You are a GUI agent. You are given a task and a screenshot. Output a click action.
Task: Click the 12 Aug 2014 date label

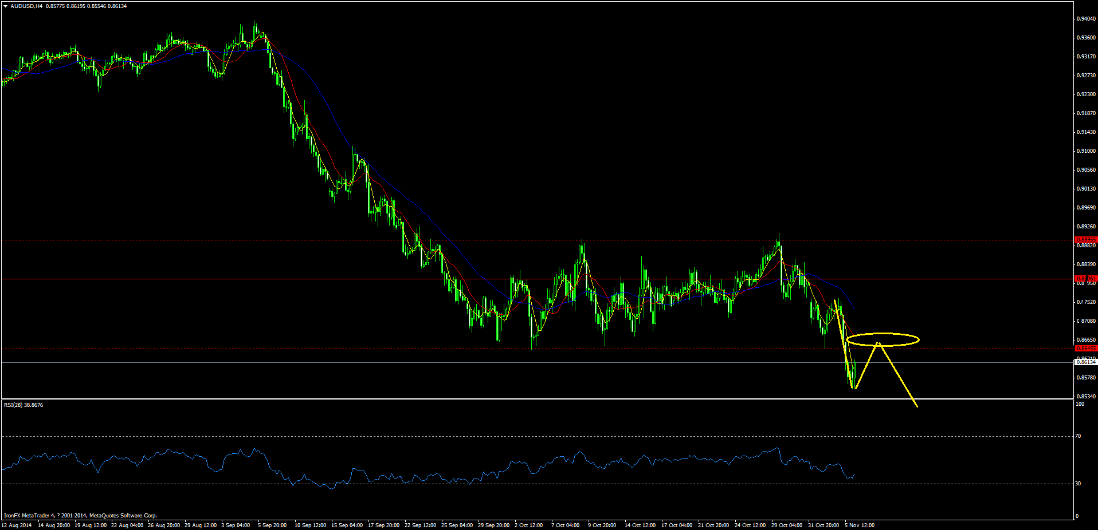pos(17,525)
